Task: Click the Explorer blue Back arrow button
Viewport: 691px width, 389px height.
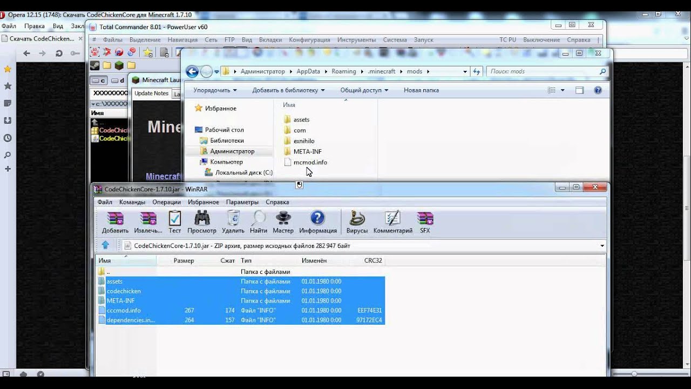Action: click(x=192, y=71)
